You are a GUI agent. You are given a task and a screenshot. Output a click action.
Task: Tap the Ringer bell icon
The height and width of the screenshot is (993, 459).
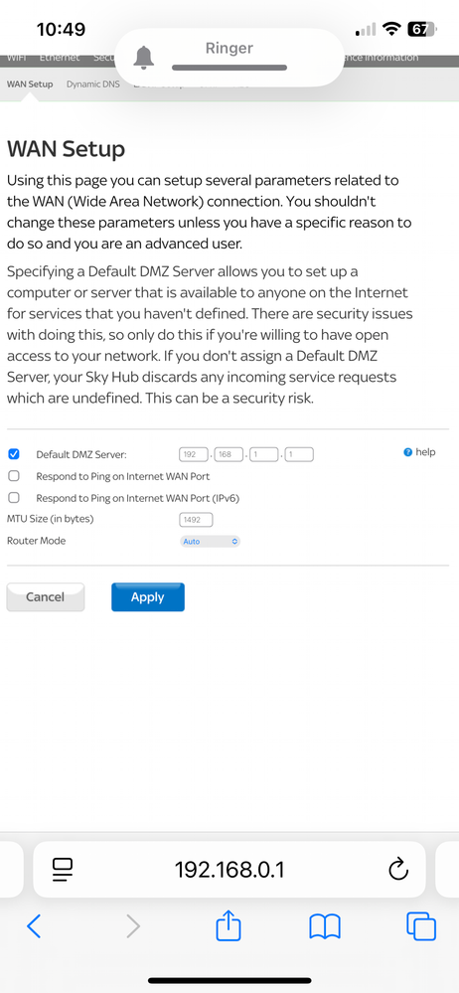(144, 58)
